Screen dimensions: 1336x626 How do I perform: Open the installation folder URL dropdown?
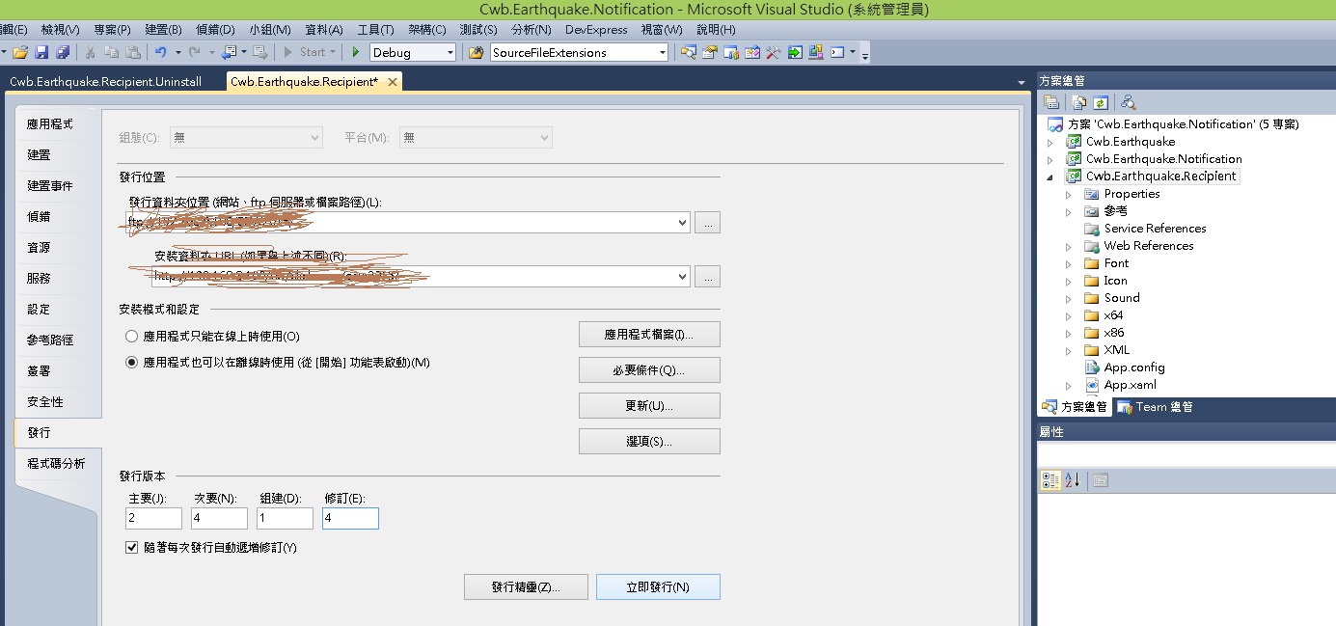click(x=683, y=277)
